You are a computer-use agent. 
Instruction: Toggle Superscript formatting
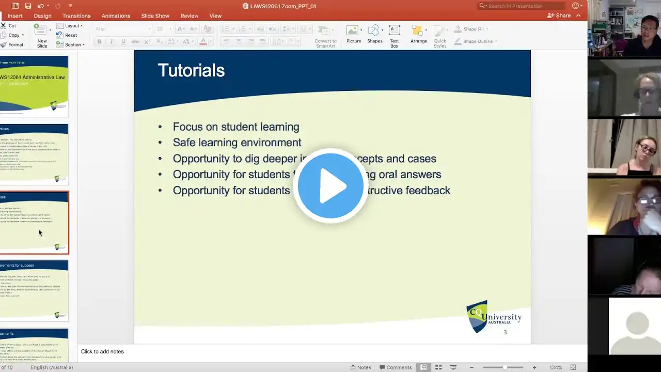[147, 41]
